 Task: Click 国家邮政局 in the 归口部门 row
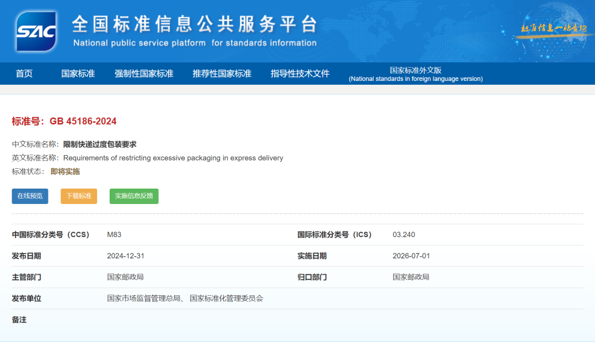411,277
